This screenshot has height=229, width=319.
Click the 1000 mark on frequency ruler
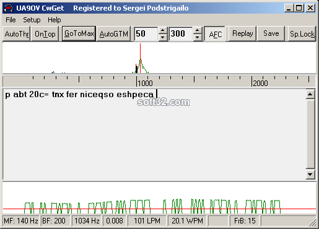[145, 84]
